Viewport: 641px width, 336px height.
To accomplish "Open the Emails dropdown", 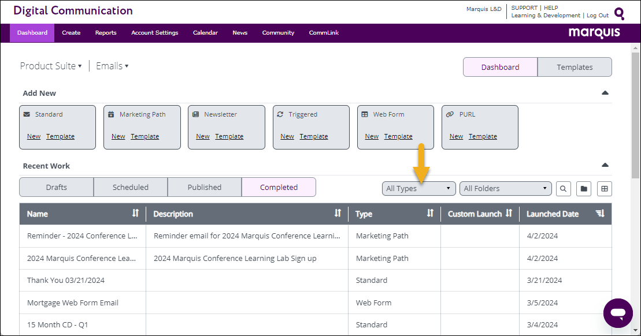I will point(112,66).
